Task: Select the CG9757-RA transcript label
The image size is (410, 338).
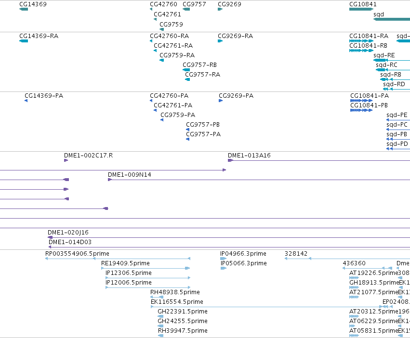Action: [203, 75]
